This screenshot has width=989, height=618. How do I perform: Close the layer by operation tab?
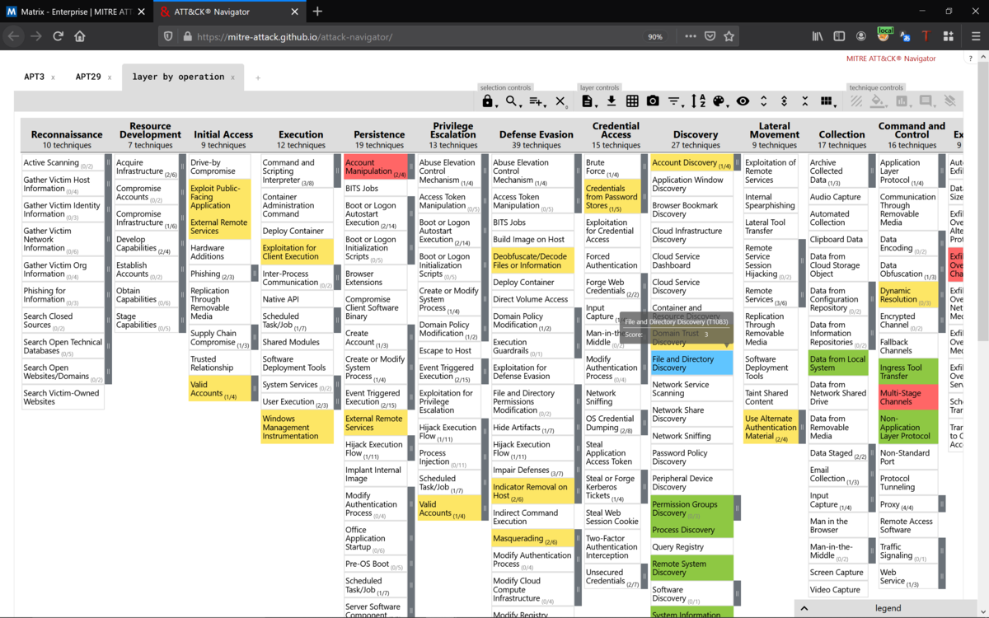(232, 77)
